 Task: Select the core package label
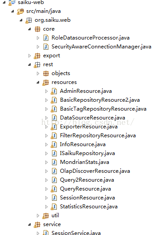point(49,29)
